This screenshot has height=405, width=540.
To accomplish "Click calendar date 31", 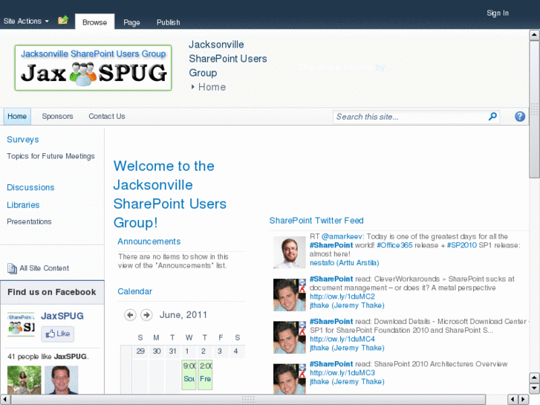I will tap(172, 351).
